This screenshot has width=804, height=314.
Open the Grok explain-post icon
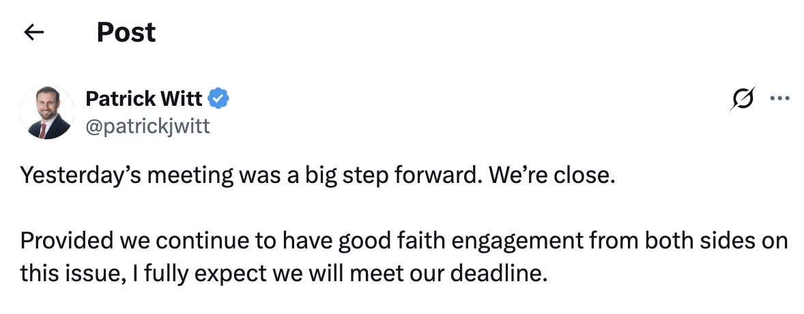click(x=741, y=100)
